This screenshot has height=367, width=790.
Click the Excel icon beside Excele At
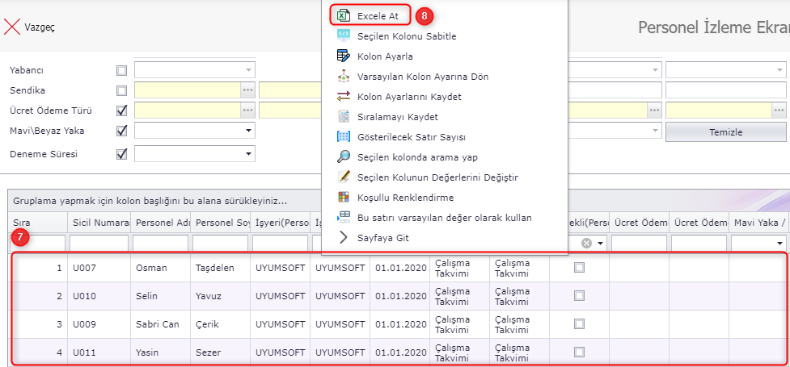click(x=343, y=15)
